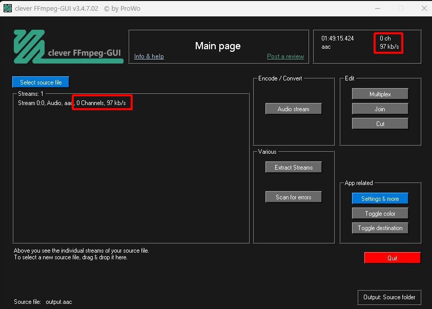Click the app icon in title bar
432x309 pixels.
(8, 8)
